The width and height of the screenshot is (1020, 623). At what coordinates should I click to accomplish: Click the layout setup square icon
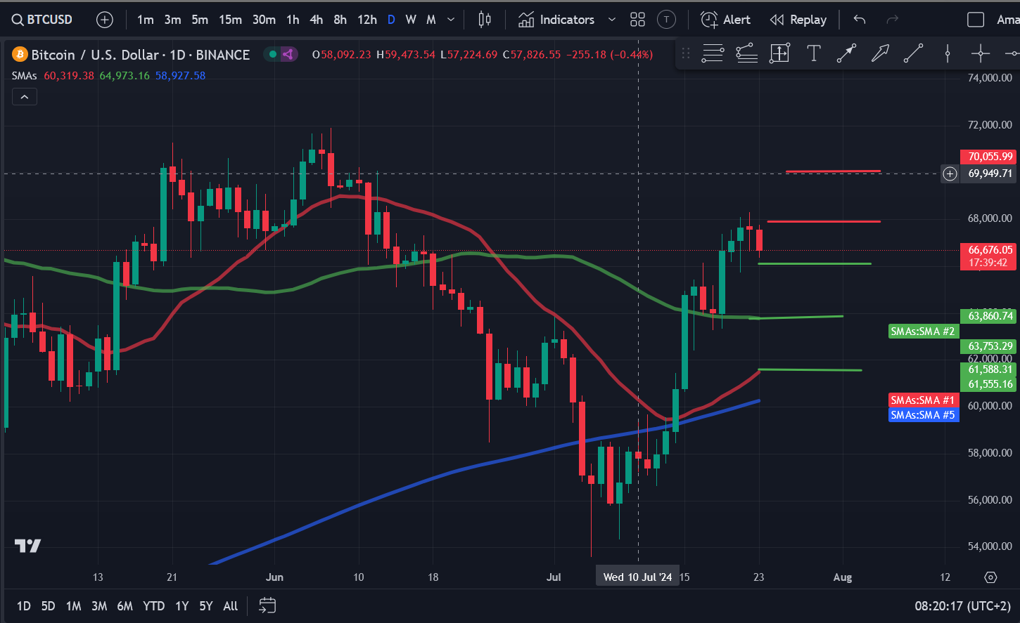point(976,20)
